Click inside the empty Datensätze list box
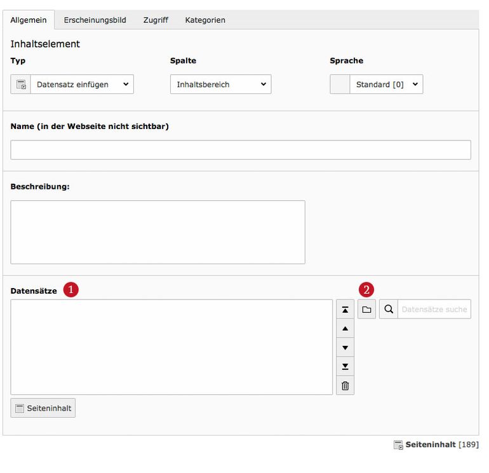The height and width of the screenshot is (473, 489). [171, 347]
